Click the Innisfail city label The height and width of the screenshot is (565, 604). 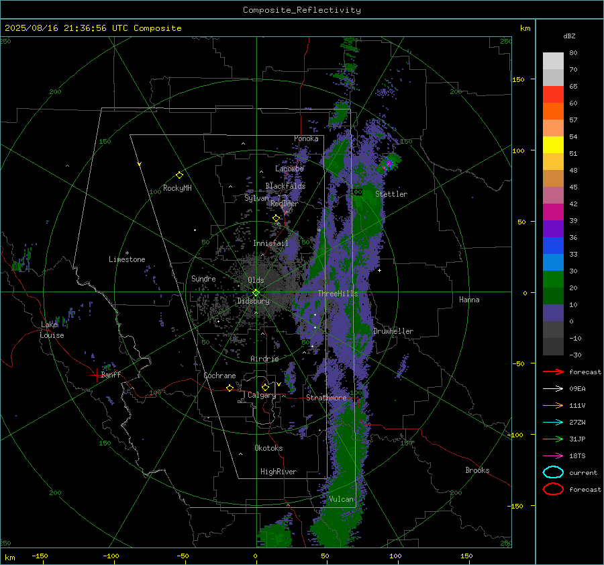point(270,243)
